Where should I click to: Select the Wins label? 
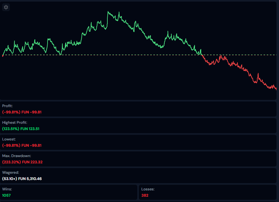[x=7, y=189]
